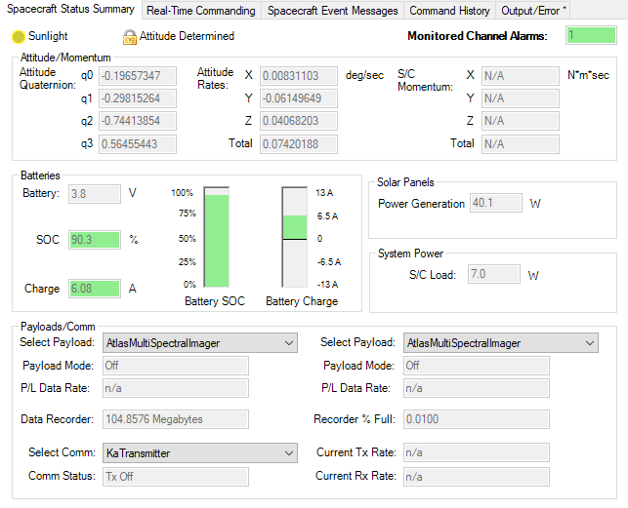Screen dimensions: 628x508
Task: Open the Output/Error tab
Action: (x=534, y=11)
